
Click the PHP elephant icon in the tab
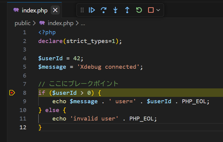(x=16, y=10)
